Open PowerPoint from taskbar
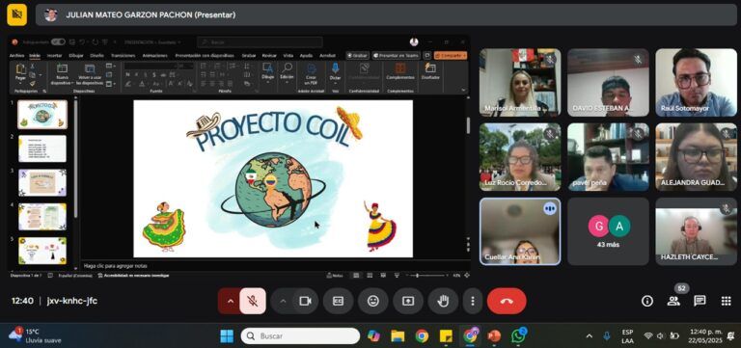The height and width of the screenshot is (348, 741). (x=494, y=336)
